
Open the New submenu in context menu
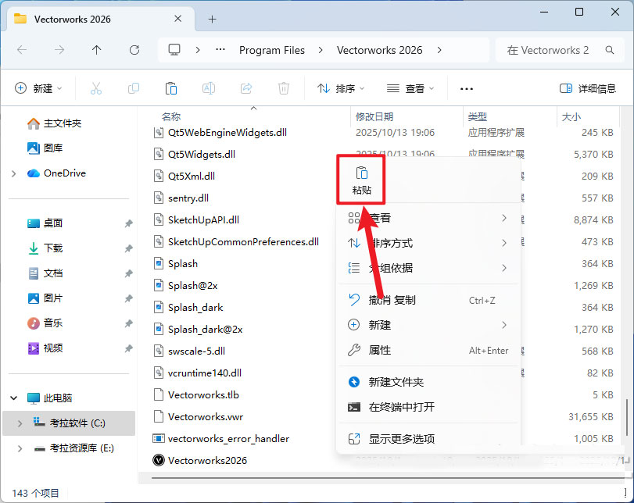click(428, 325)
